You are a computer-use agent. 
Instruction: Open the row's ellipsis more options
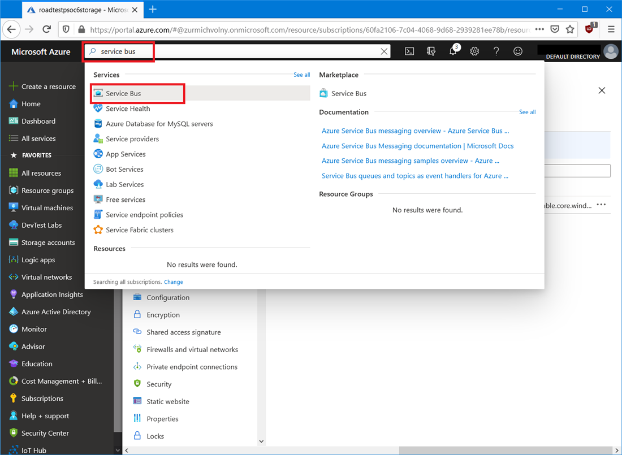tap(601, 205)
